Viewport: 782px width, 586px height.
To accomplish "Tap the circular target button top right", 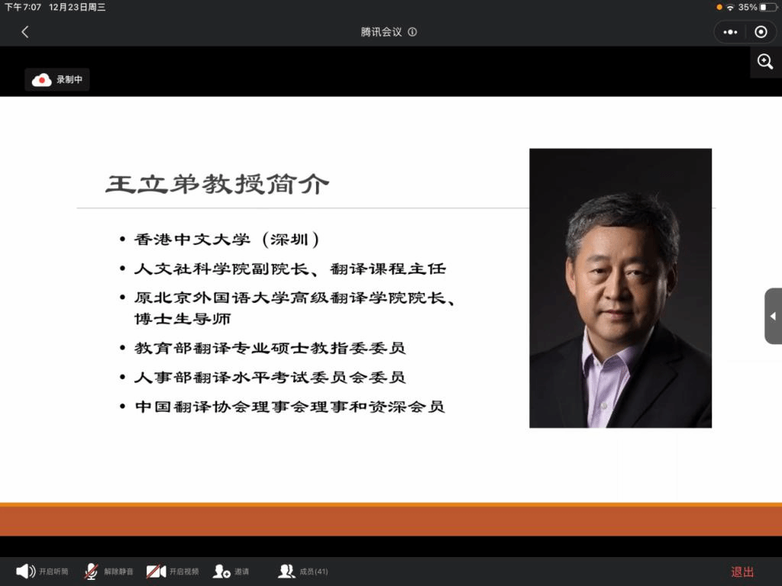I will [761, 32].
